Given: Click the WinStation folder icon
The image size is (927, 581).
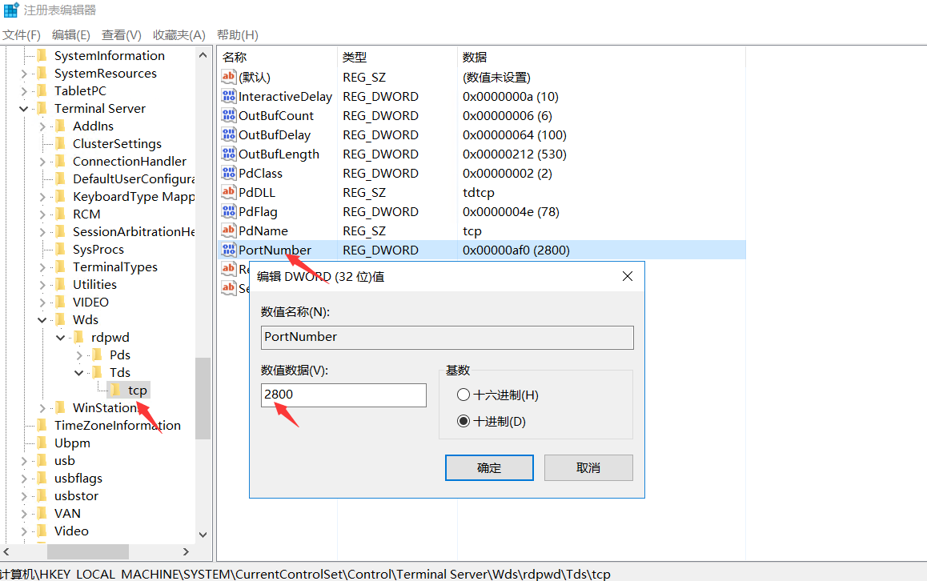Looking at the screenshot, I should click(62, 407).
